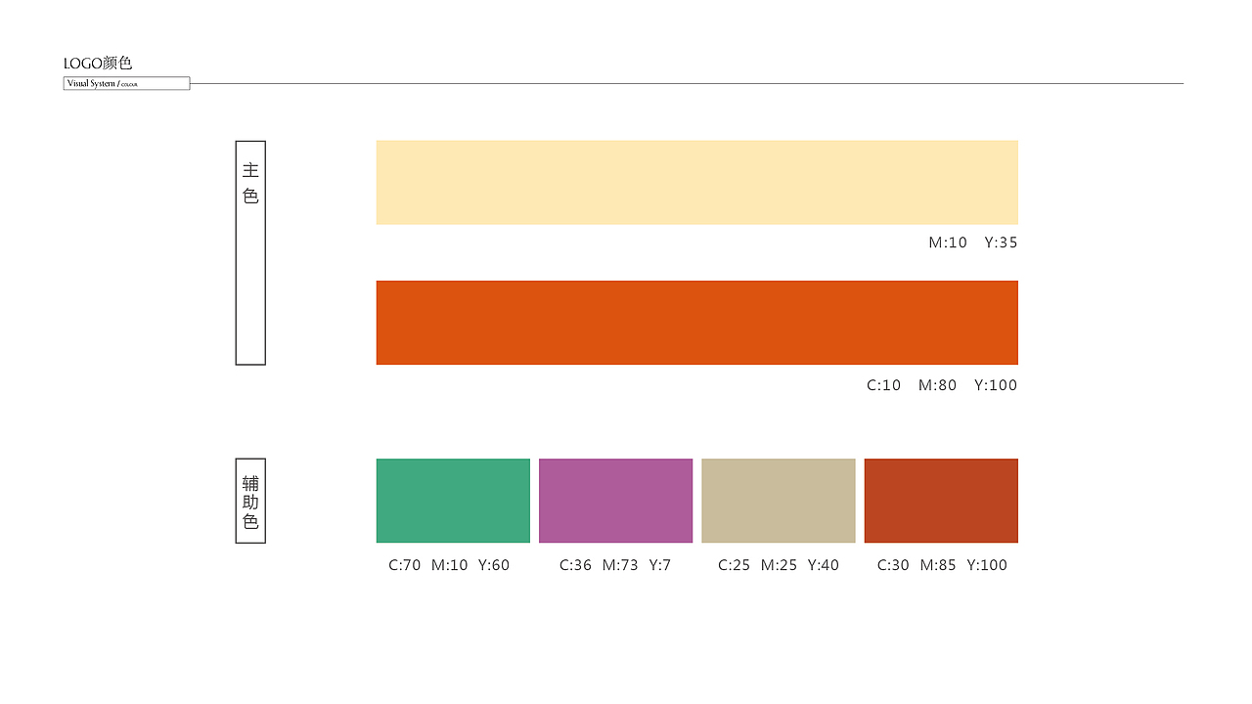Click the LOGO颜色 page title
1252x704 pixels.
(98, 64)
